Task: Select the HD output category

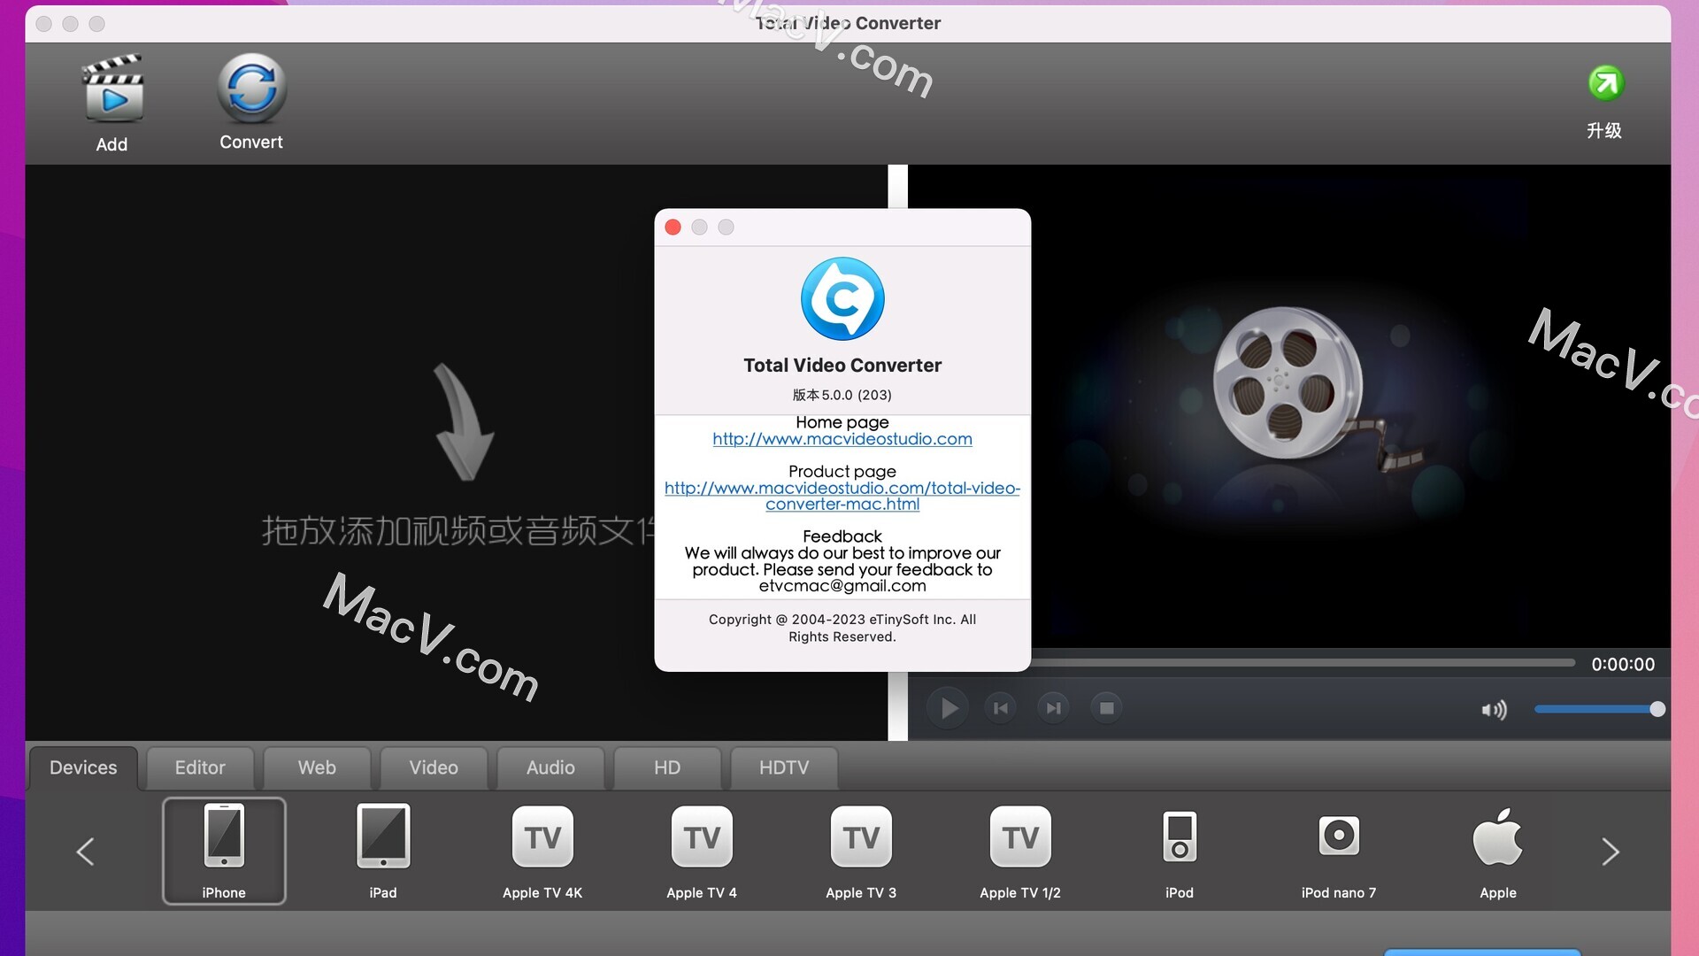Action: pos(667,767)
